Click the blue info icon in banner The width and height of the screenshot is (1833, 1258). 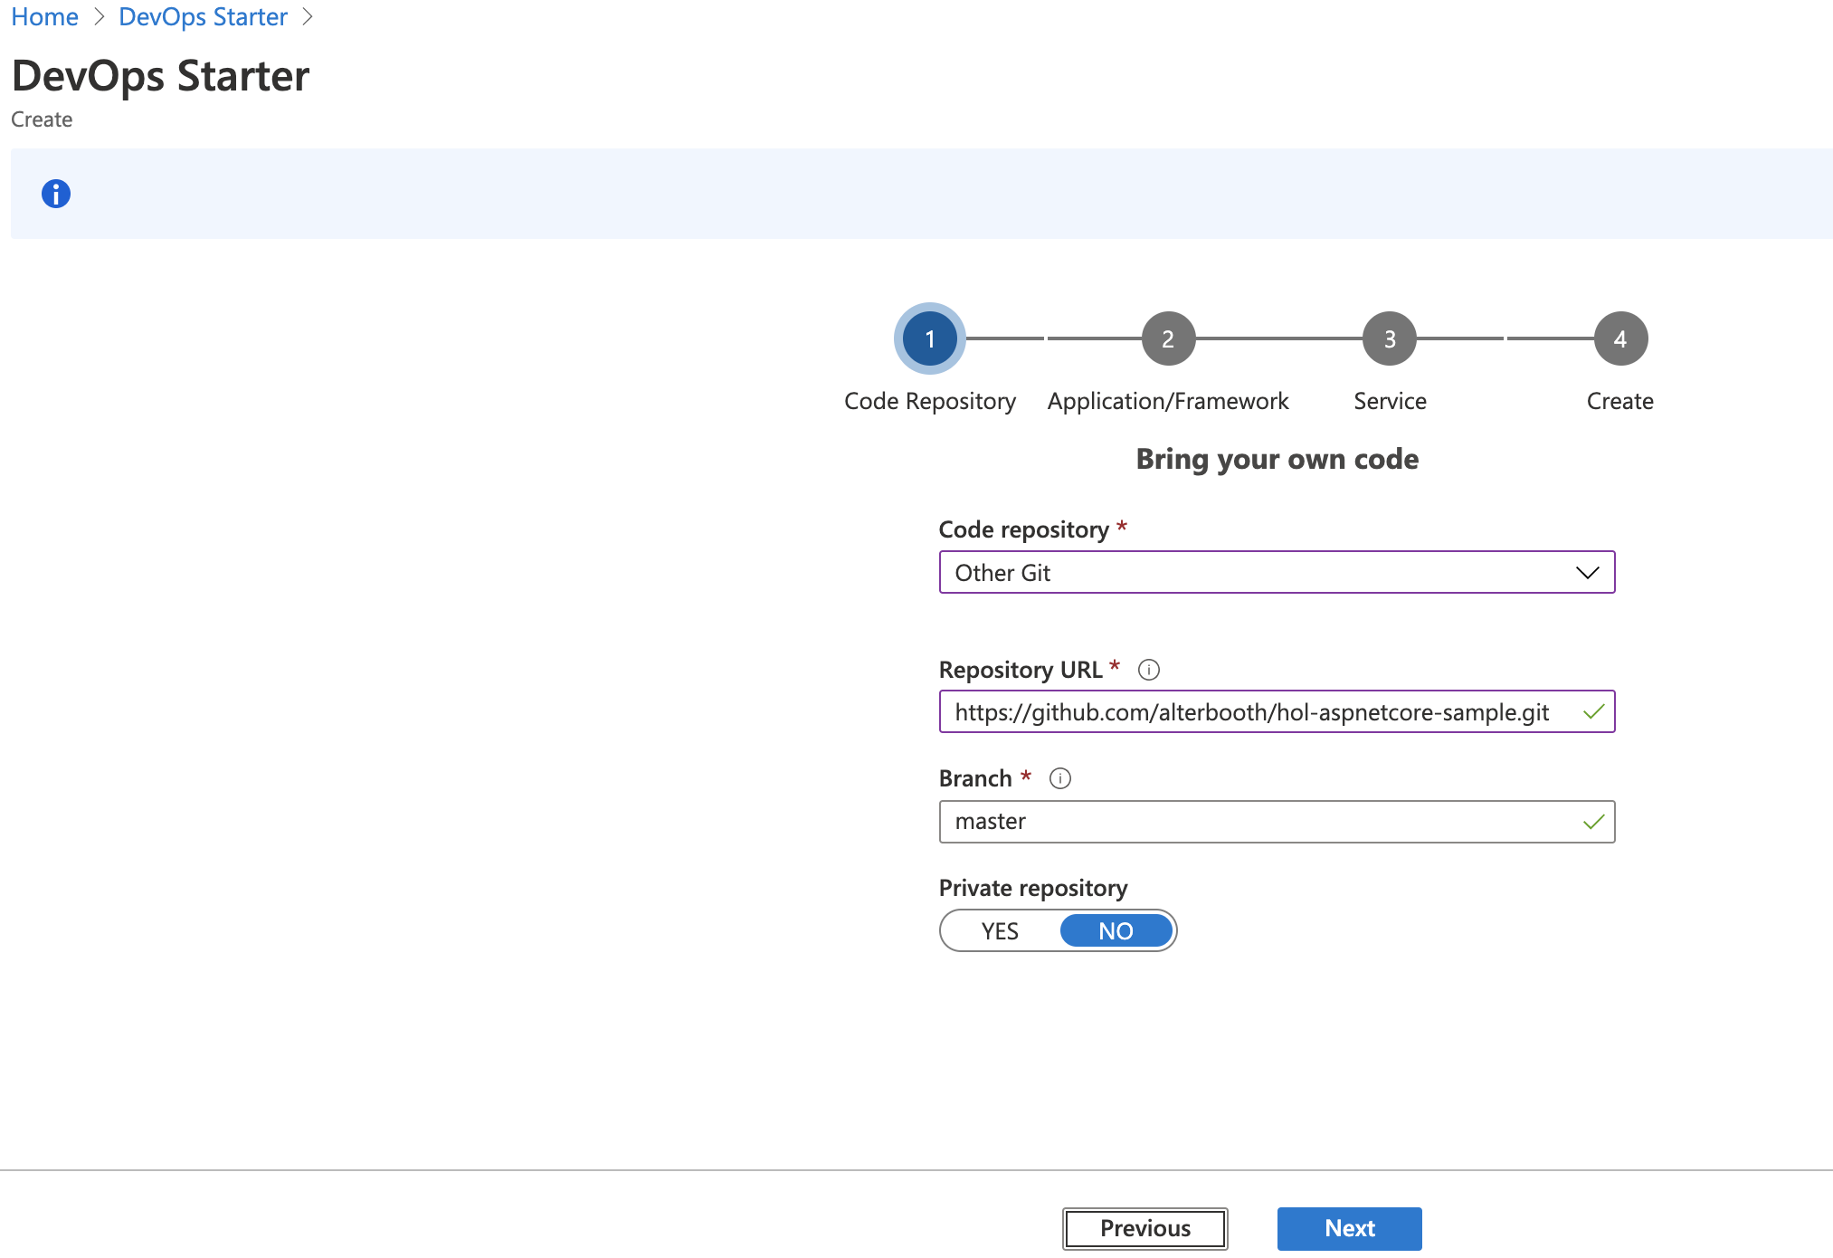click(56, 194)
